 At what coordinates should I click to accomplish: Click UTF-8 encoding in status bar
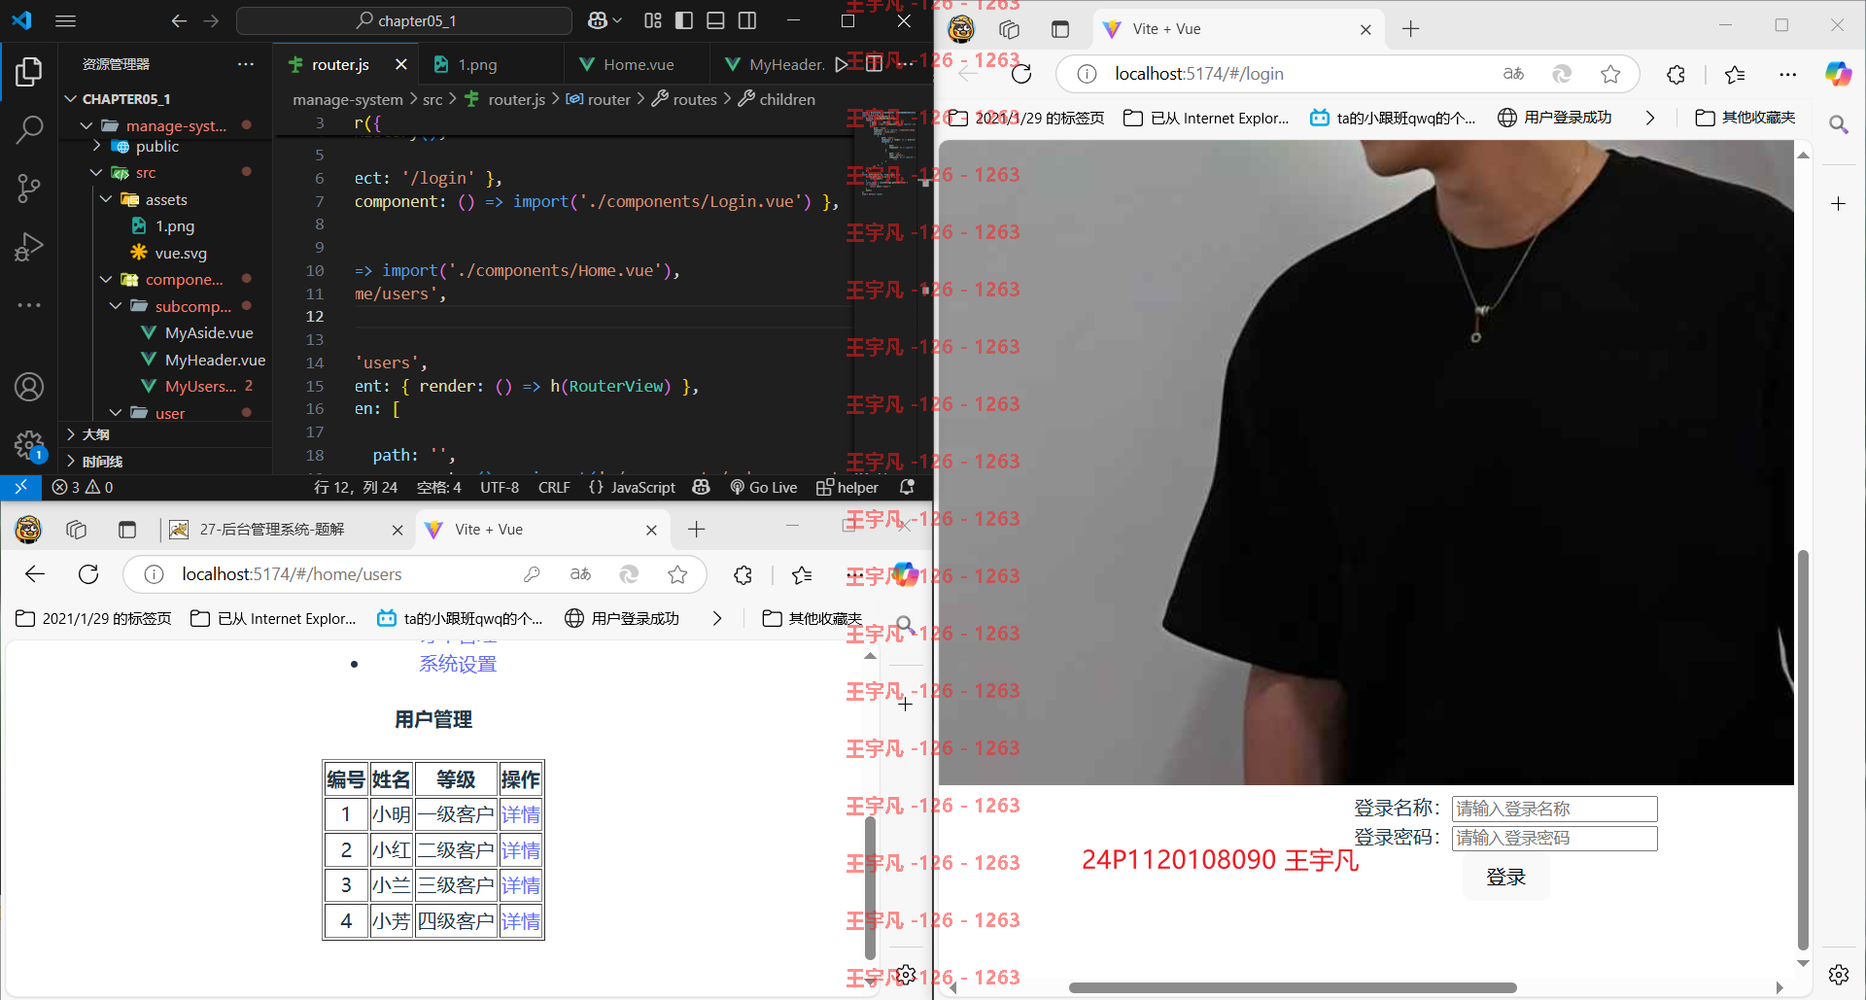point(500,487)
